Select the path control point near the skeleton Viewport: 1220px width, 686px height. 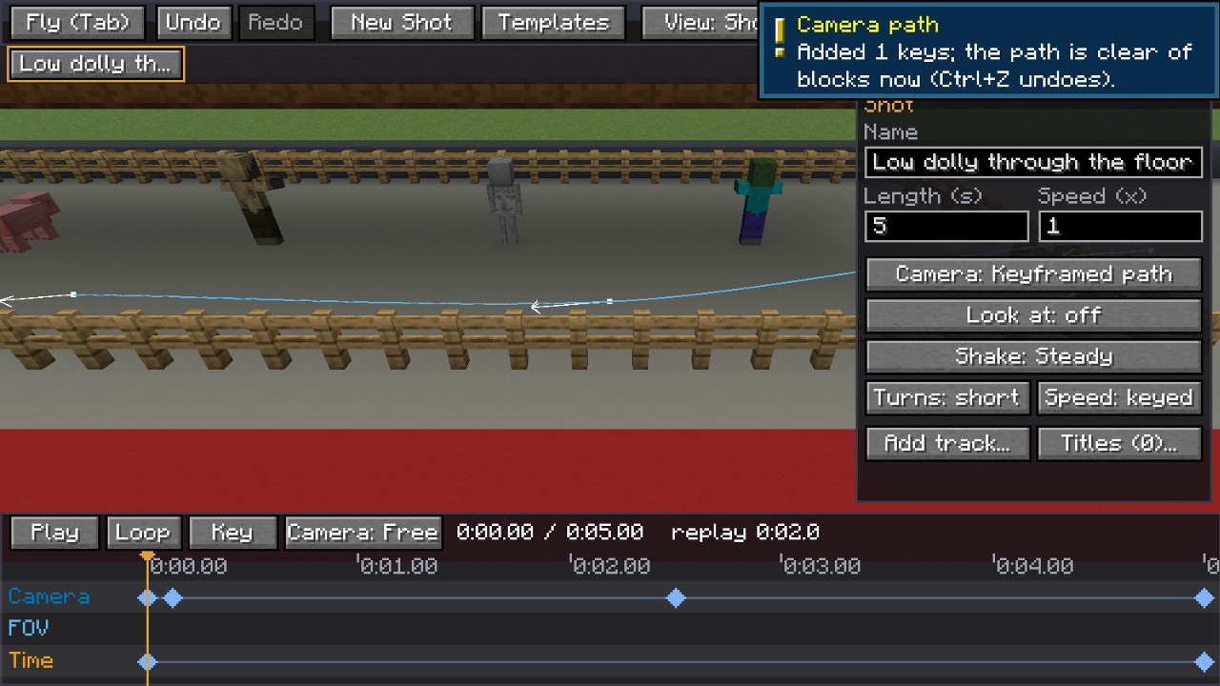610,301
